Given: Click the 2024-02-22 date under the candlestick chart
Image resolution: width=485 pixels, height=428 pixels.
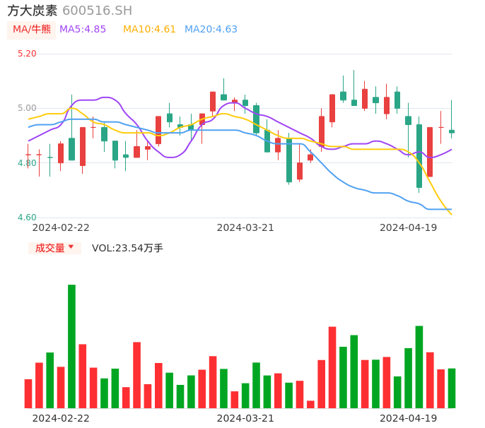Looking at the screenshot, I should 61,227.
